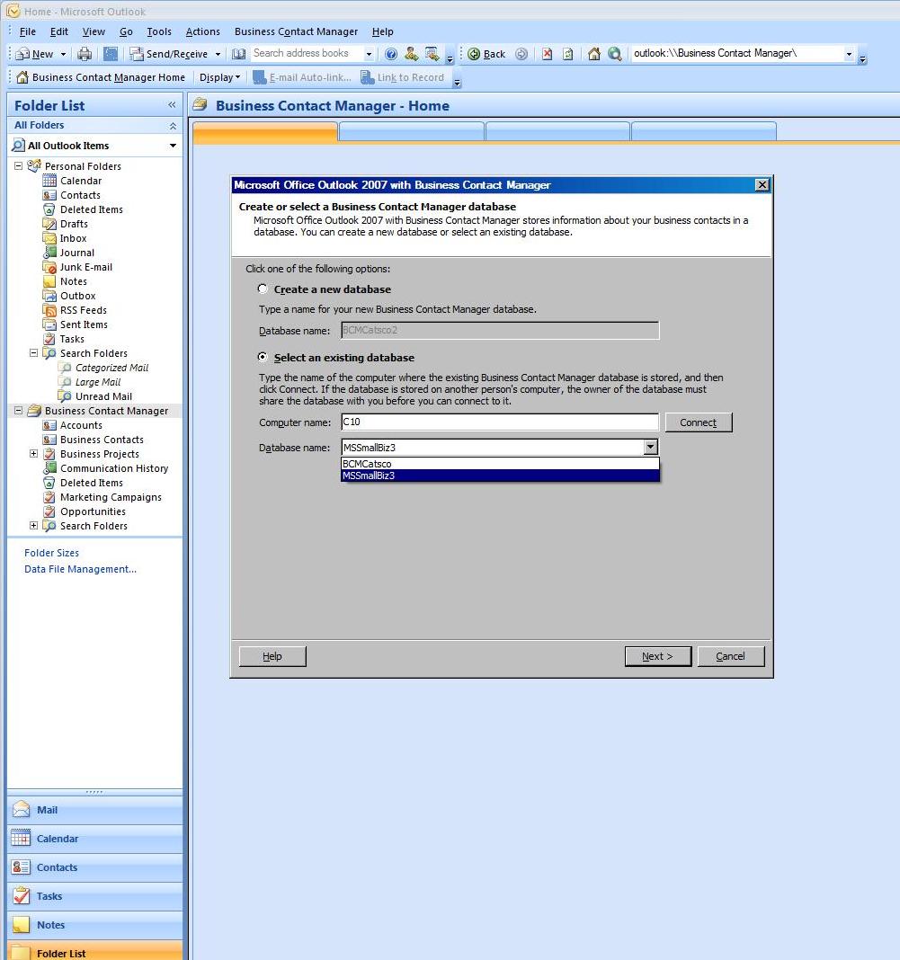Open RSS Feeds folder in folder list
Image resolution: width=900 pixels, height=960 pixels.
(x=83, y=310)
